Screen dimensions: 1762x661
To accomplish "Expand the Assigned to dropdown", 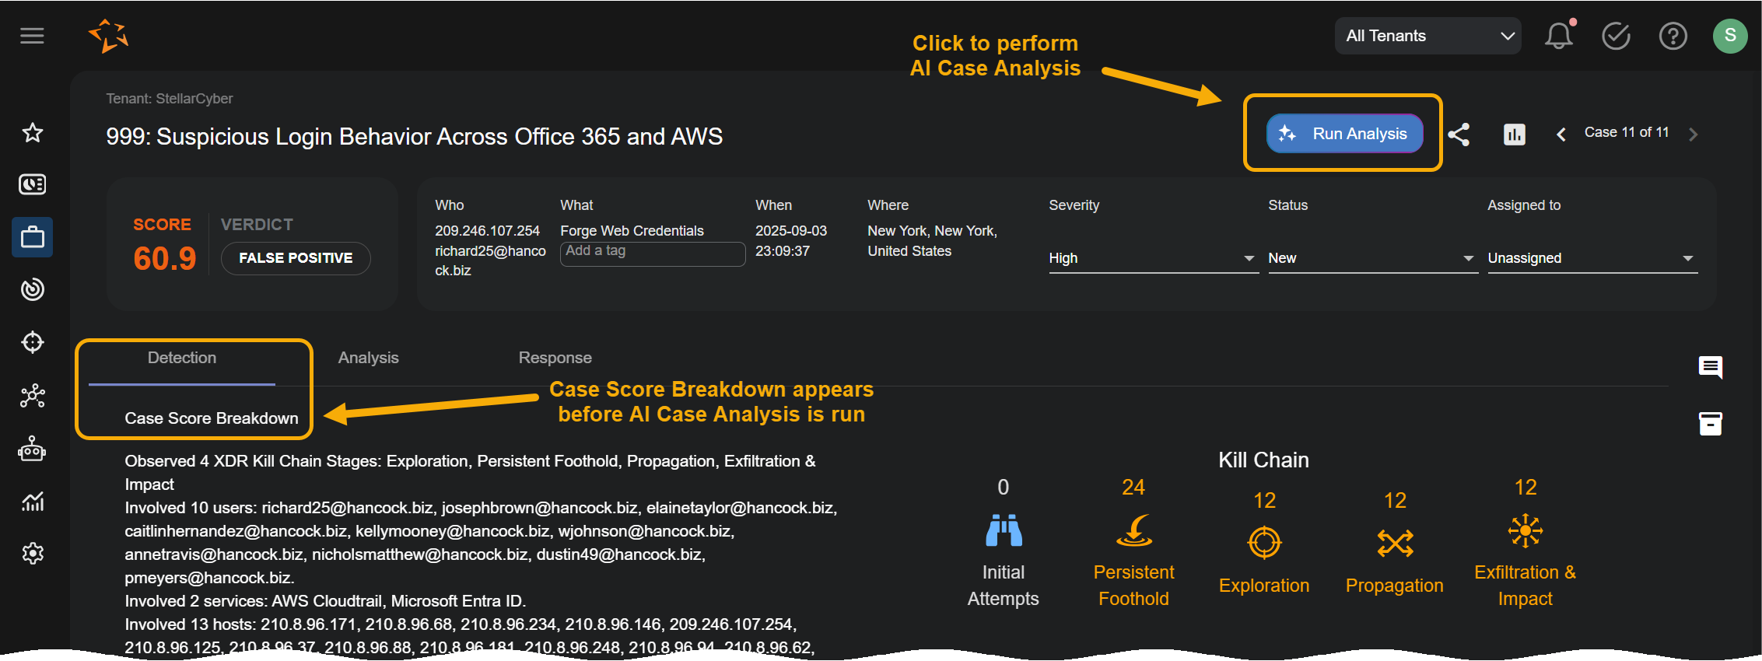I will (1591, 258).
